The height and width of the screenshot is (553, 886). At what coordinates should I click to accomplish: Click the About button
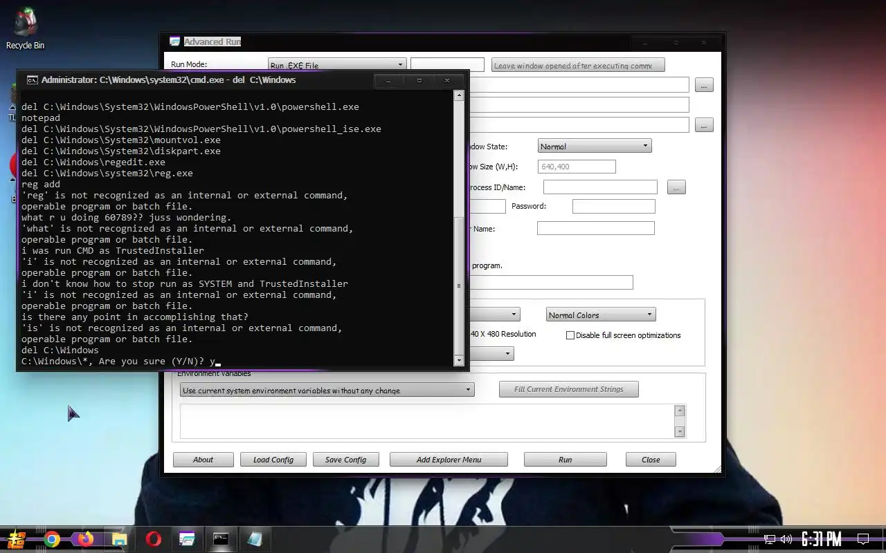tap(203, 460)
